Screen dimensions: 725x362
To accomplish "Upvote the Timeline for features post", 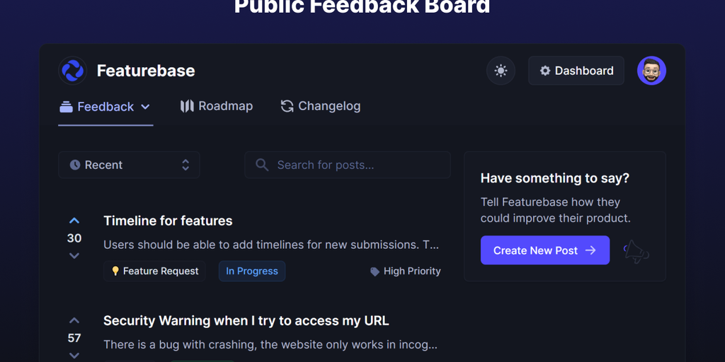I will [74, 221].
